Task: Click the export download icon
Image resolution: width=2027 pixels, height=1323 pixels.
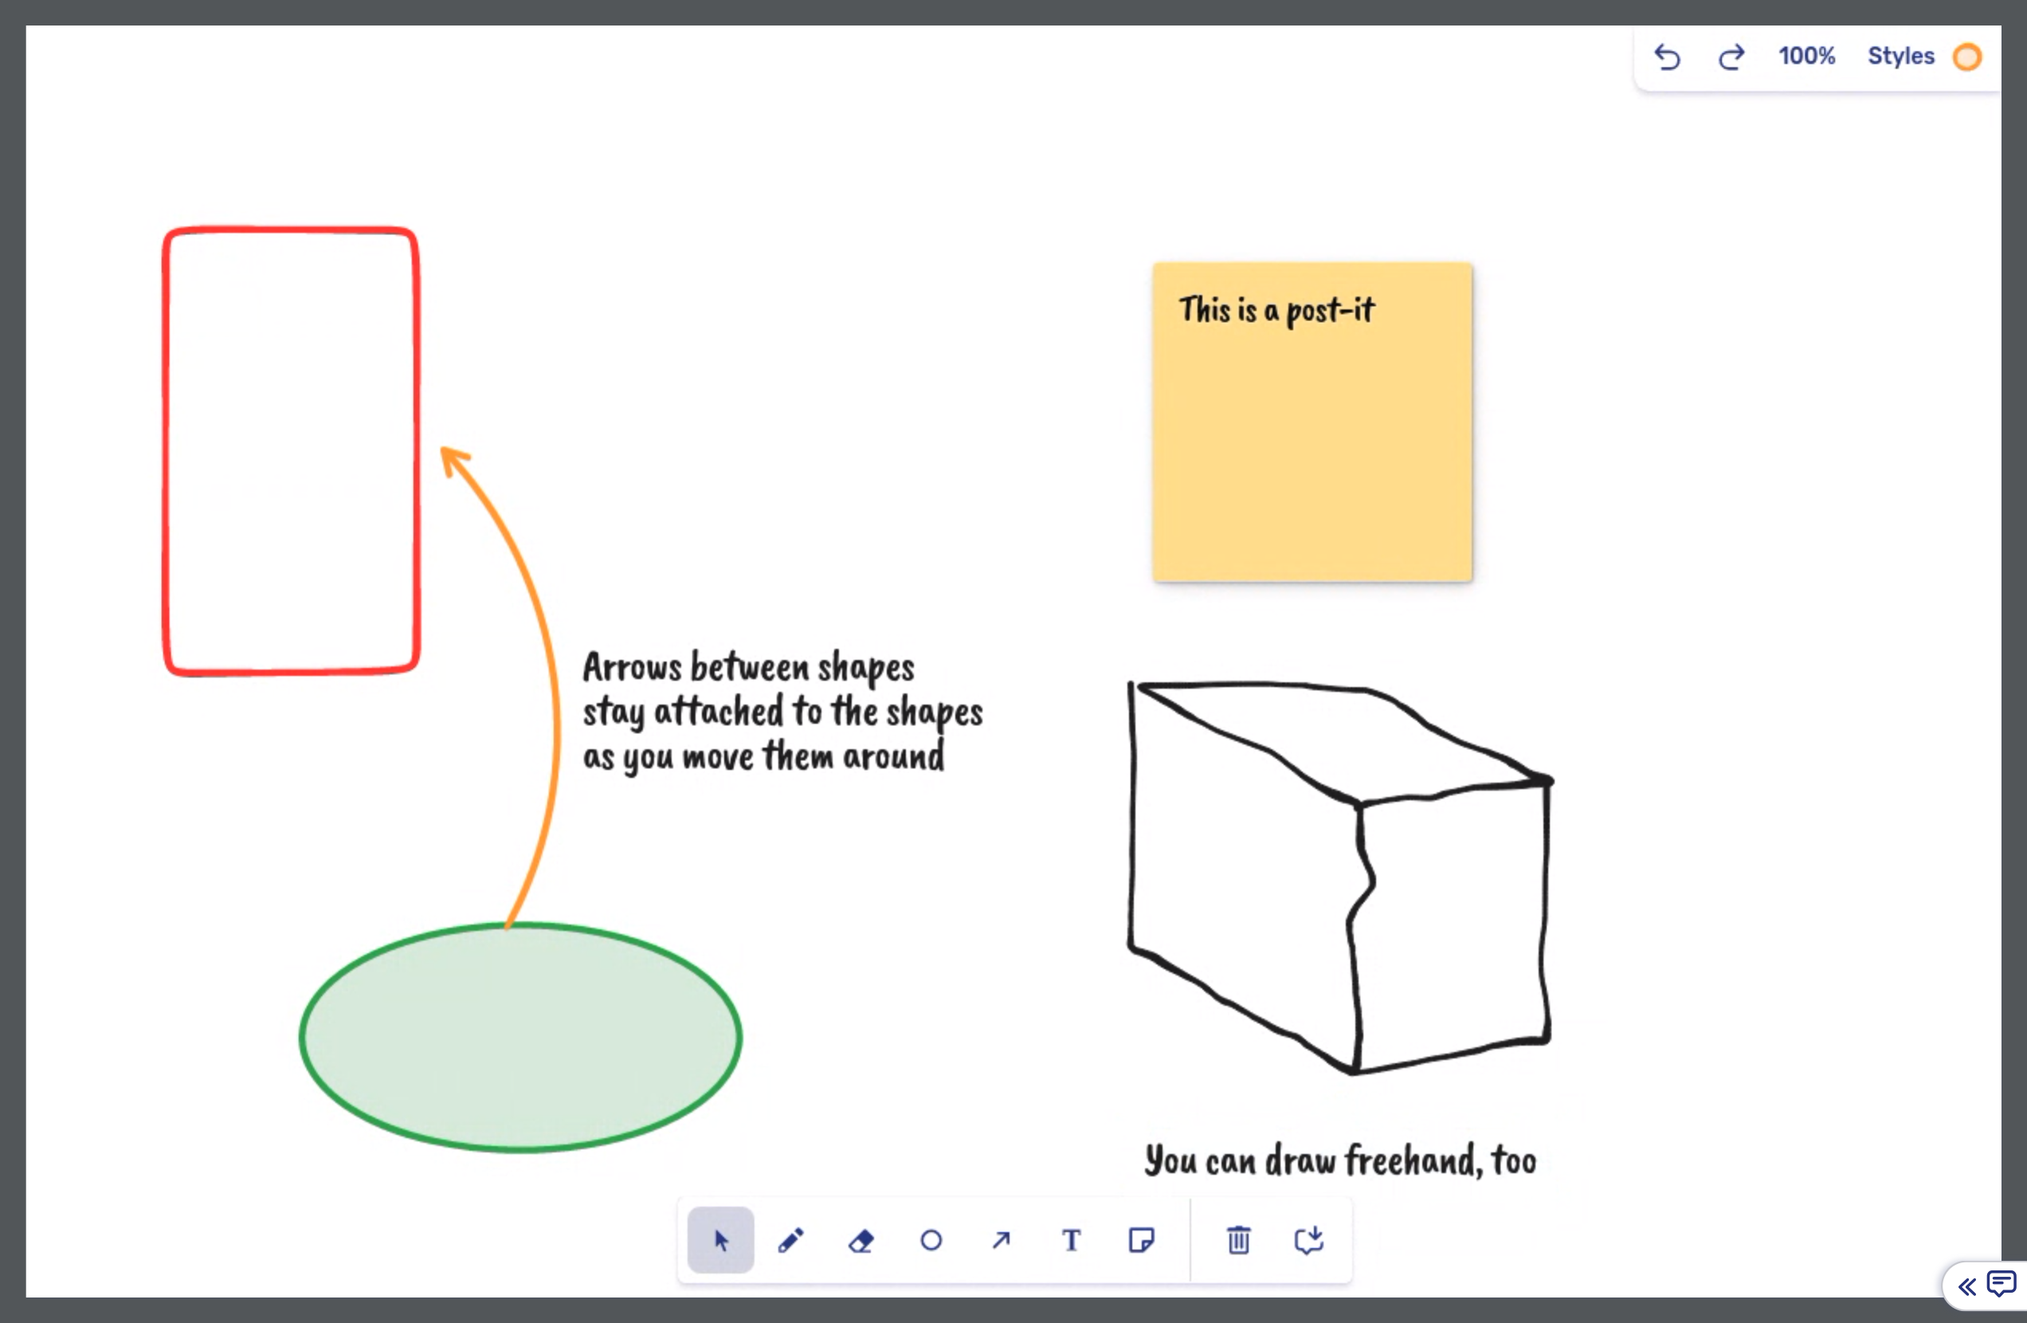Action: [1309, 1239]
